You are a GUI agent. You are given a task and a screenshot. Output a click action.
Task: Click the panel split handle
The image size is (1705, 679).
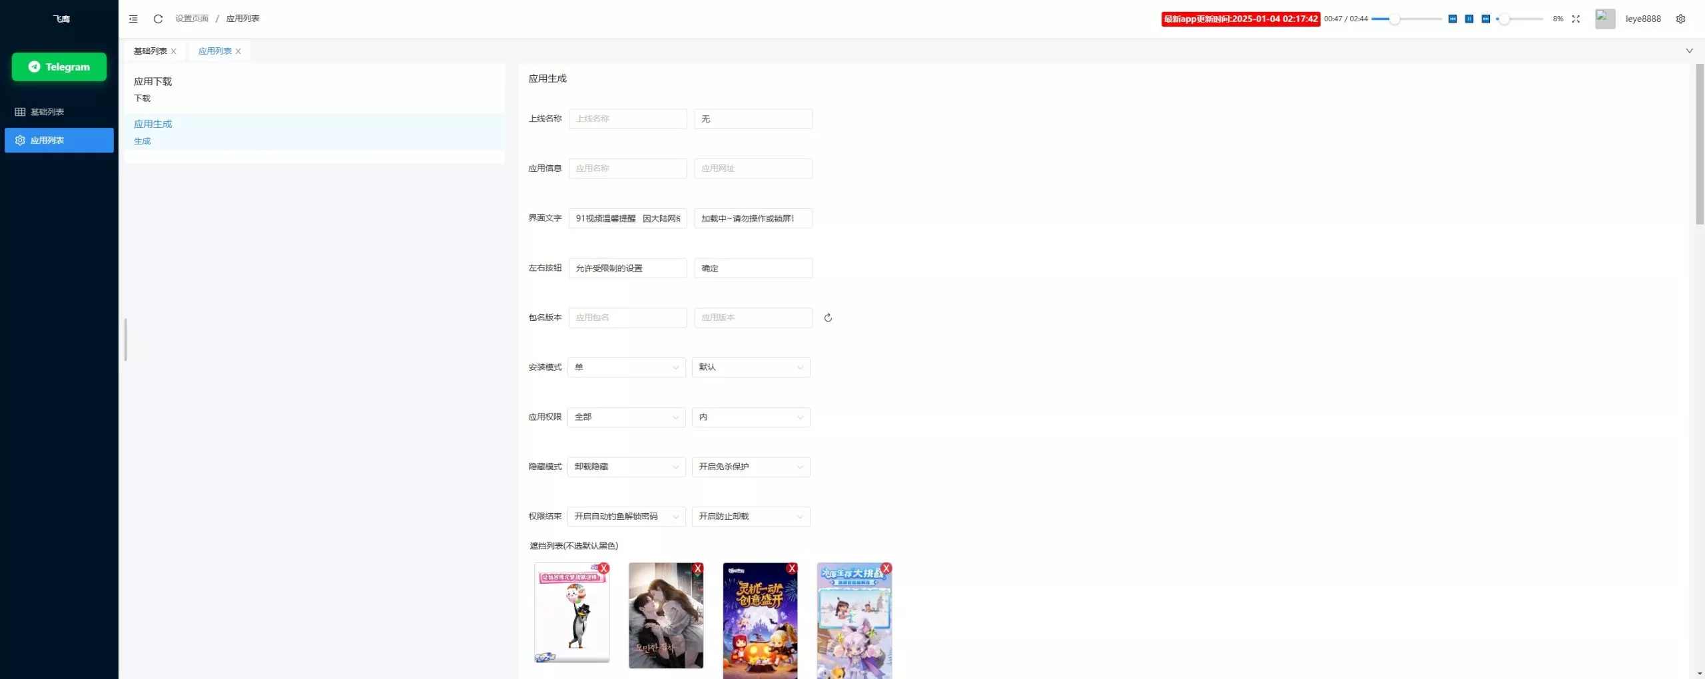[125, 339]
